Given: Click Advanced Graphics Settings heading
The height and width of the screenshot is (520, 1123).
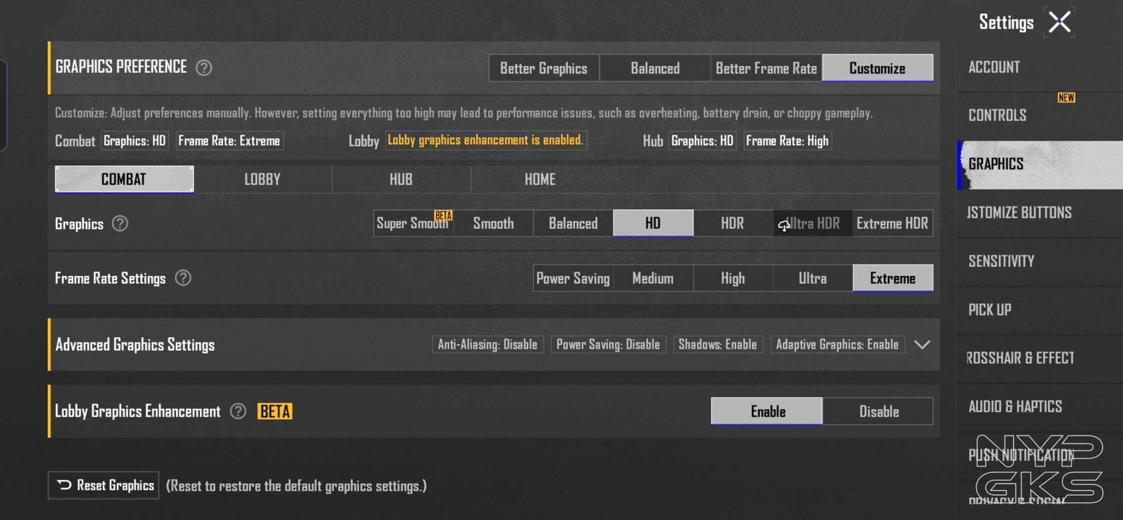Looking at the screenshot, I should coord(135,345).
